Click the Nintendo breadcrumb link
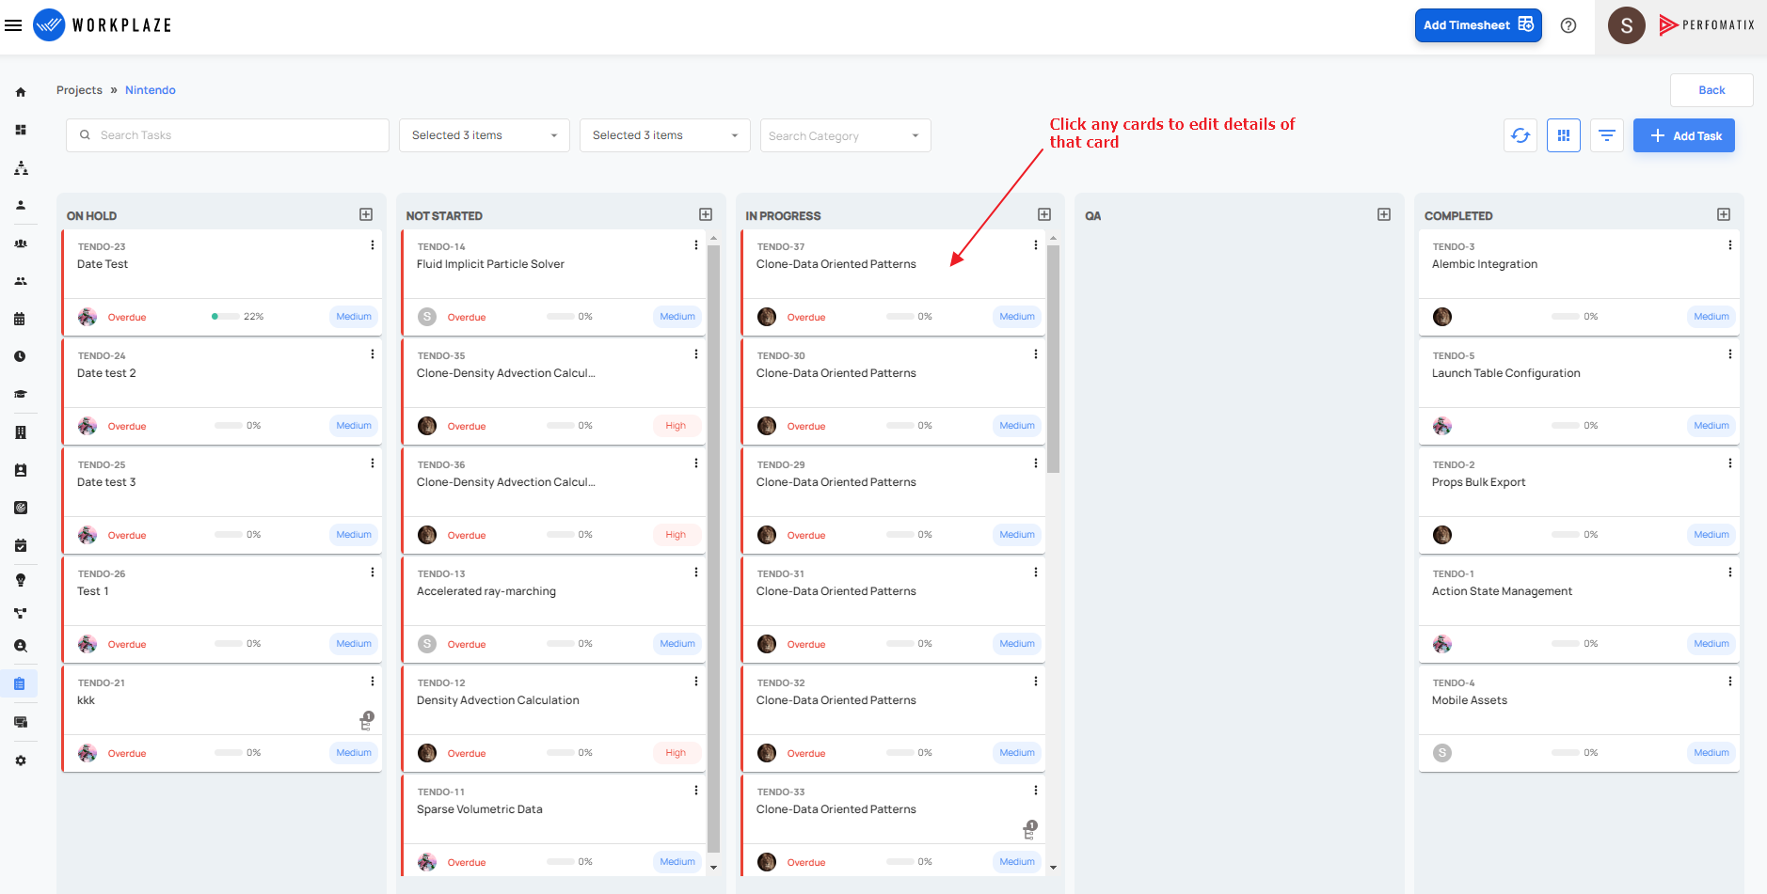 point(151,90)
